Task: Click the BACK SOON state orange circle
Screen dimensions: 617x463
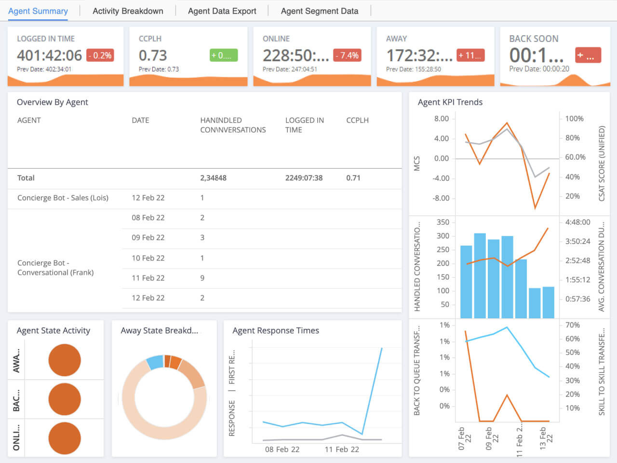Action: 65,399
